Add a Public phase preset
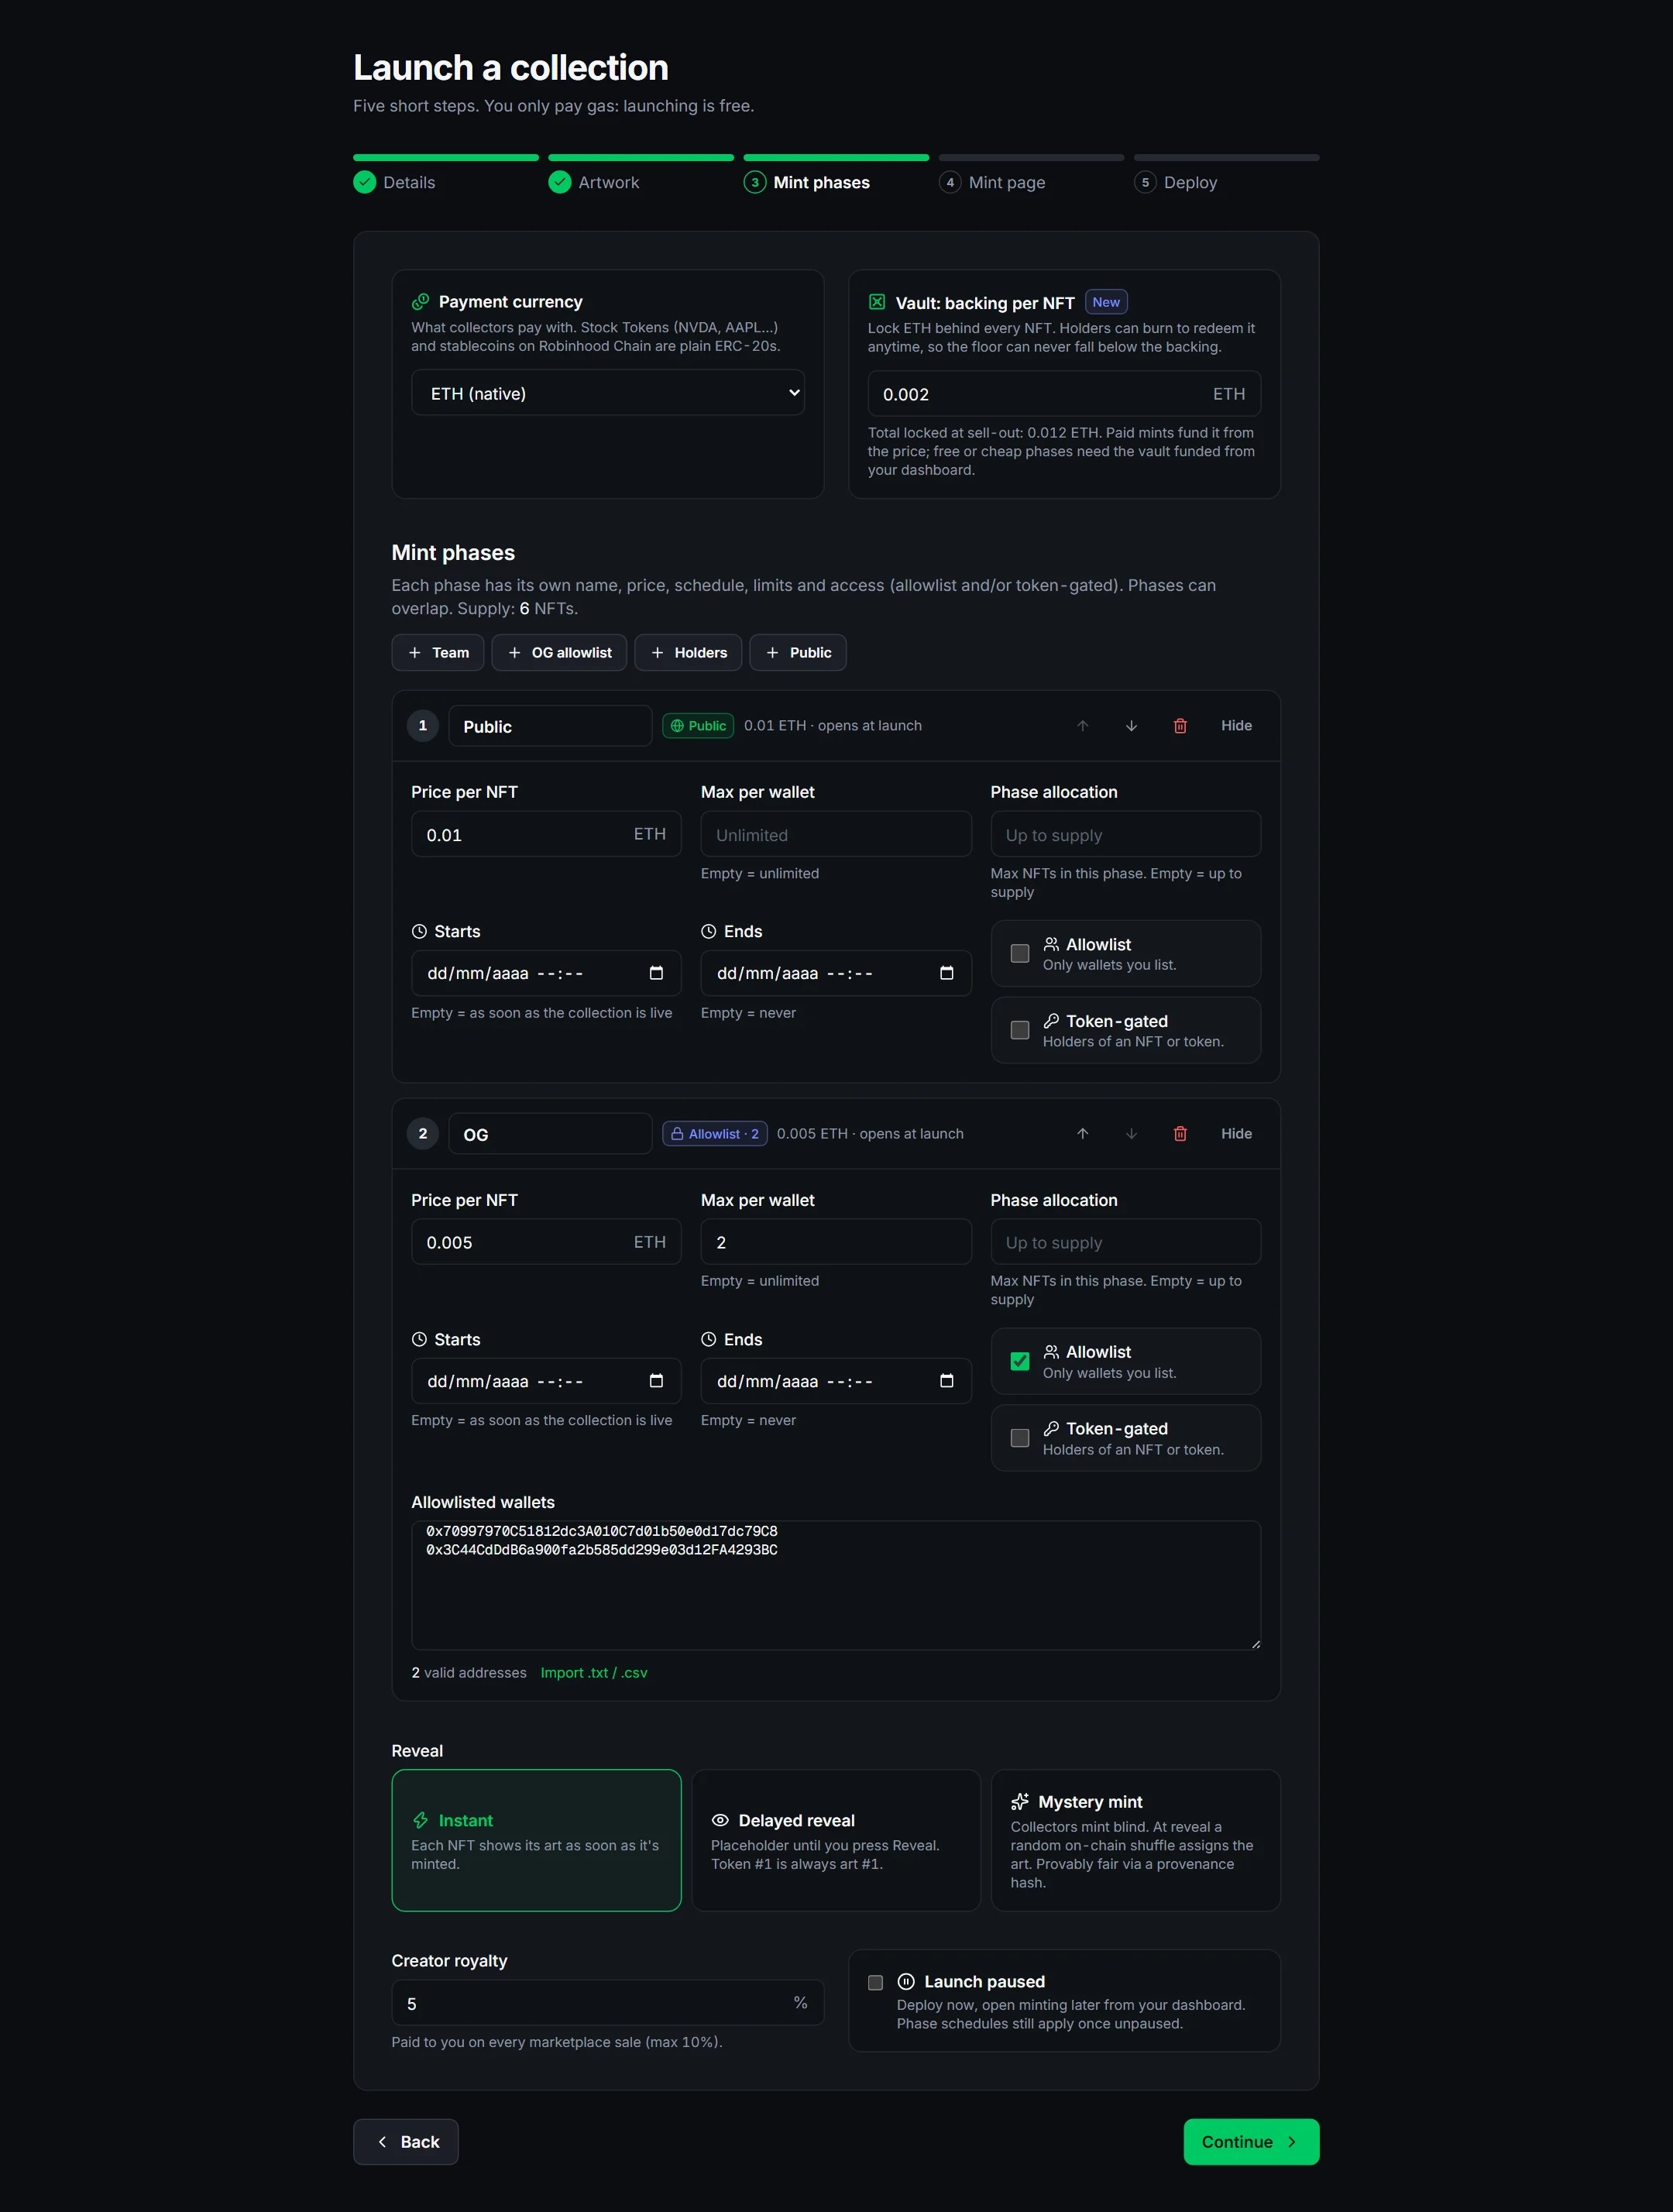 [x=798, y=653]
